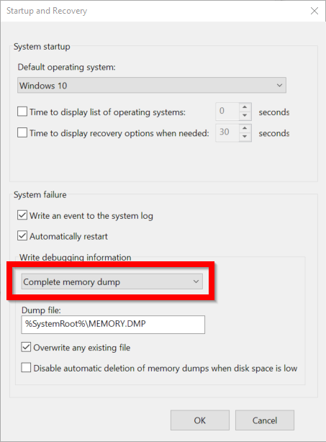Screen dimensions: 326x442
Task: Disable the Automatically restart checkbox
Action: 22,235
